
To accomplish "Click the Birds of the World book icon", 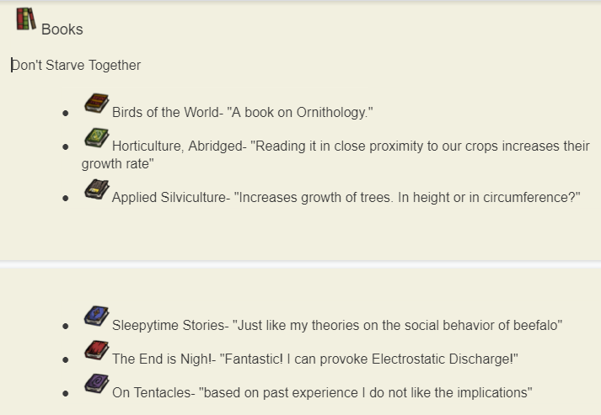I will pyautogui.click(x=96, y=104).
